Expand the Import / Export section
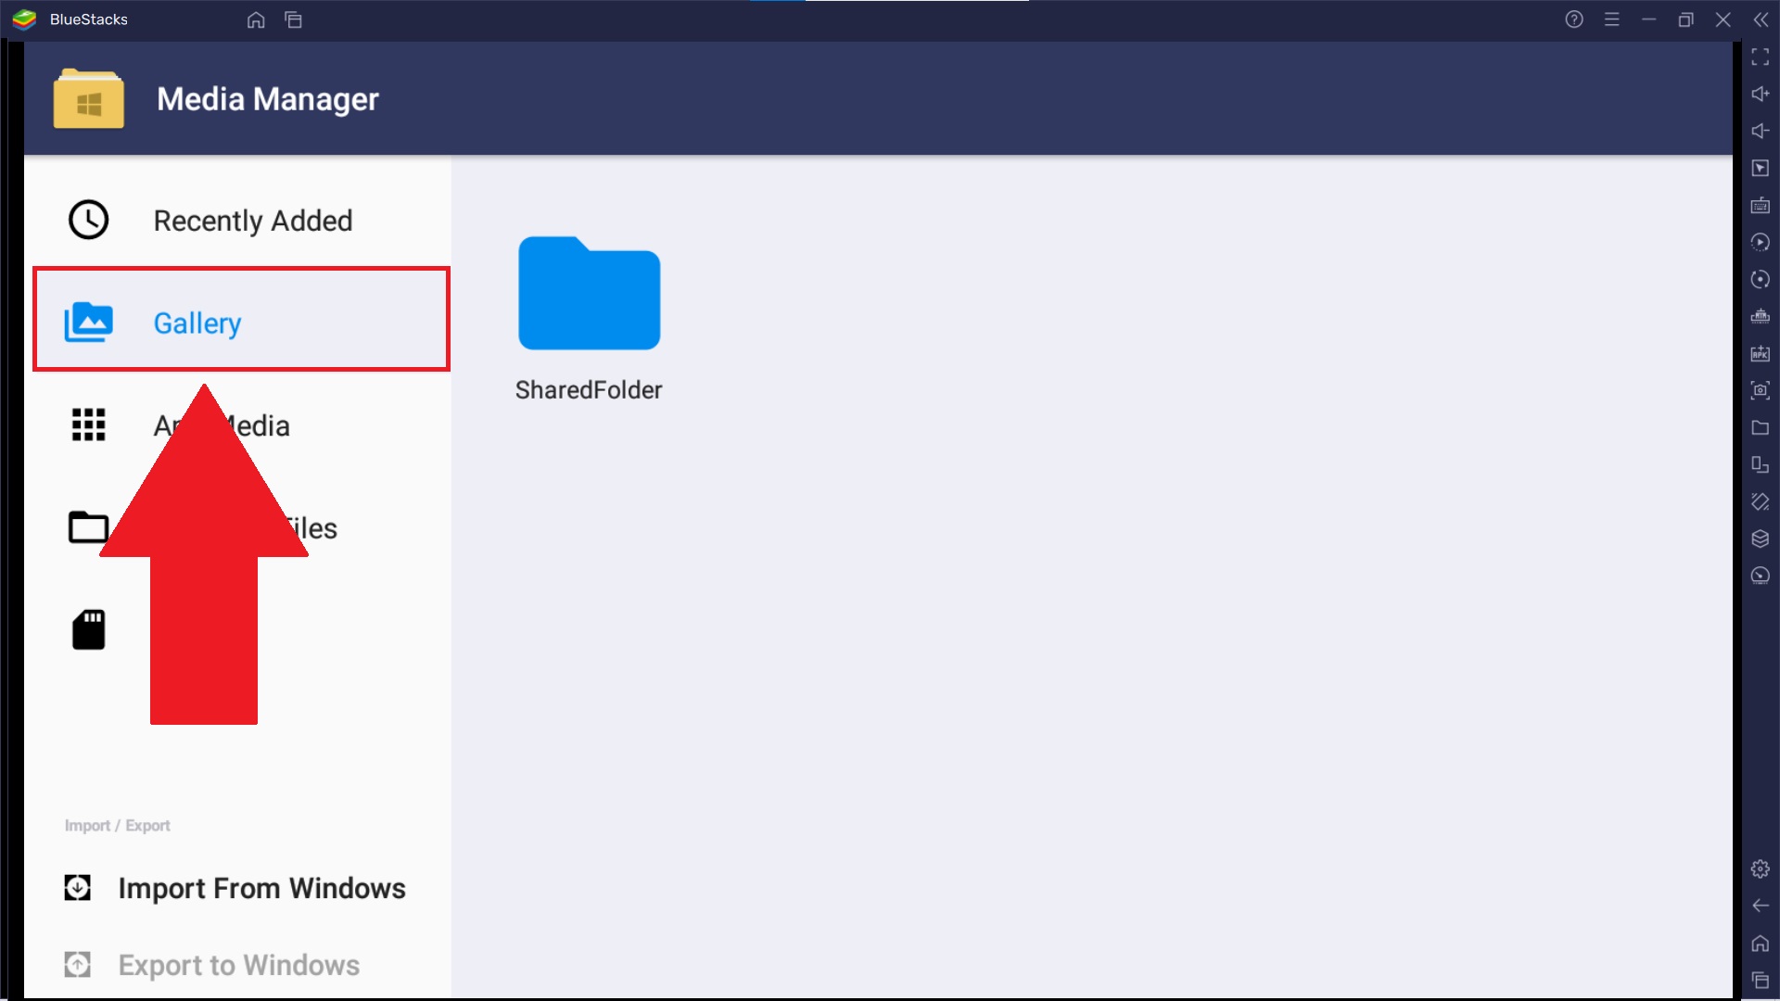Viewport: 1780px width, 1001px height. click(x=118, y=824)
